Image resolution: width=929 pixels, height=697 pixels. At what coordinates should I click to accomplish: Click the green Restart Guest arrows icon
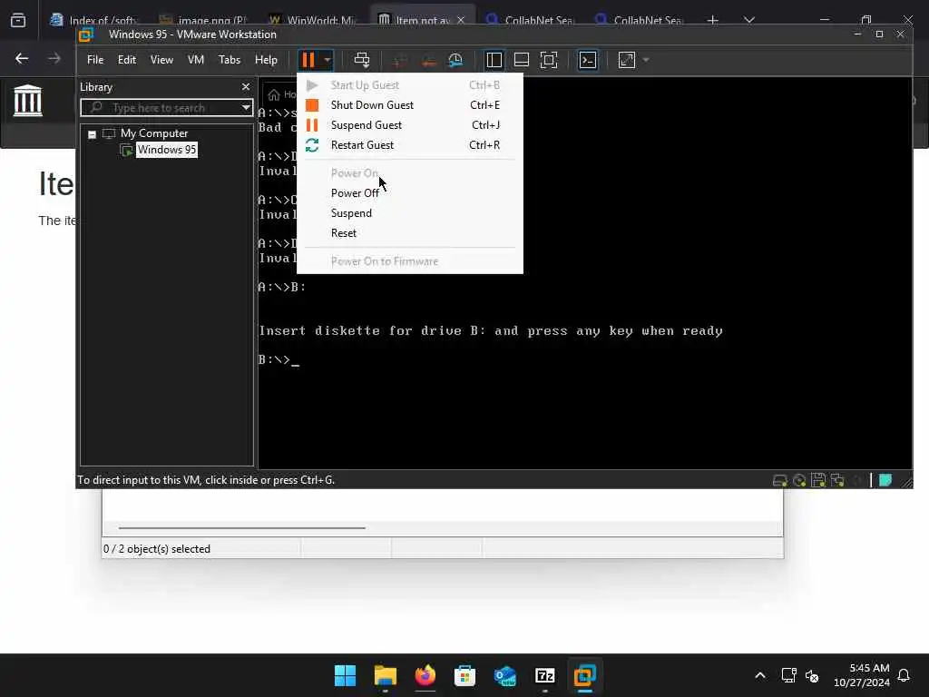click(x=312, y=145)
